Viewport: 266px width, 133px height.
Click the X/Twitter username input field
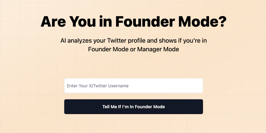pos(134,86)
